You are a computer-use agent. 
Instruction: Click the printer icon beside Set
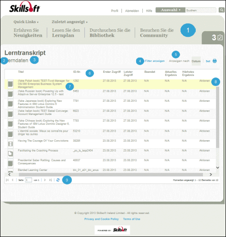pyautogui.click(x=215, y=61)
